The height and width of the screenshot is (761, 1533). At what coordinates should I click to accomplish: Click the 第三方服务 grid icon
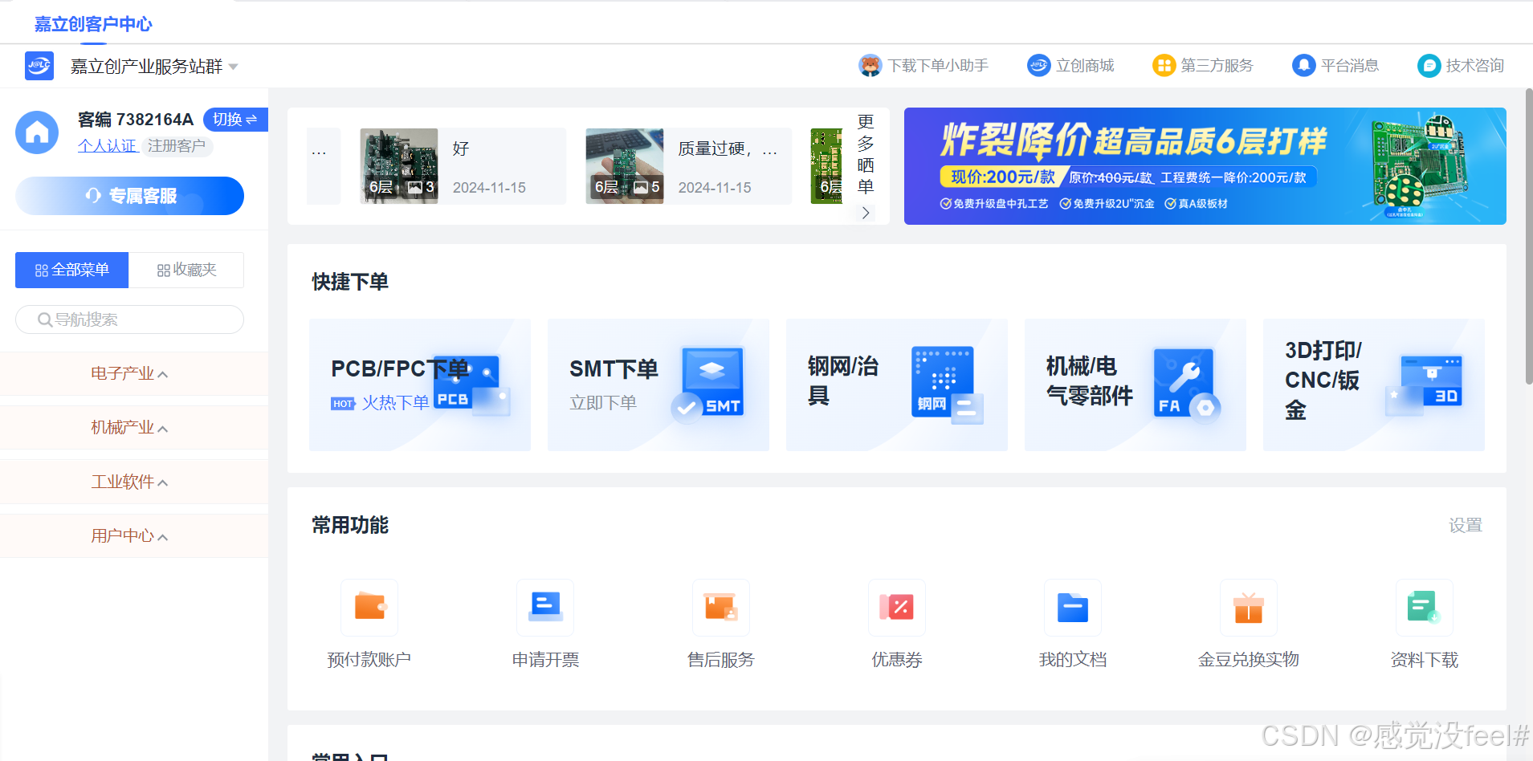[x=1164, y=66]
